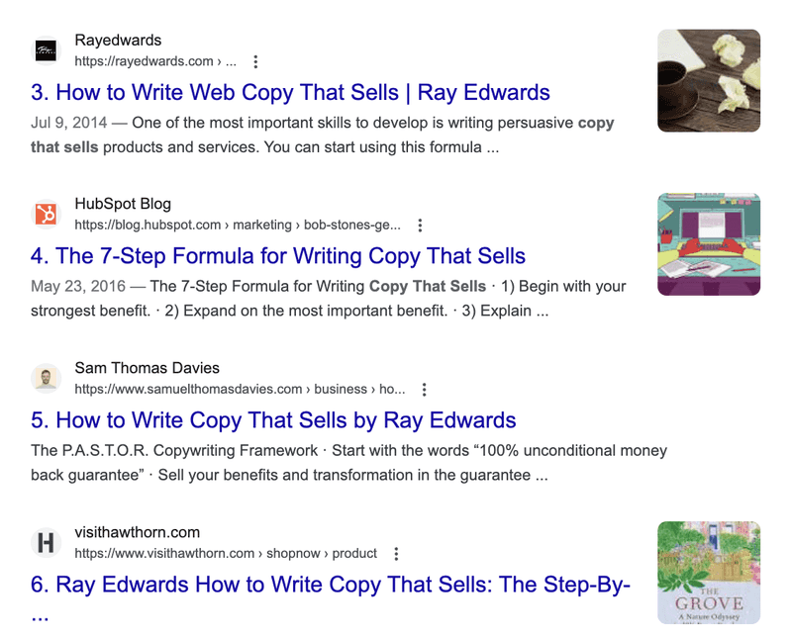The height and width of the screenshot is (636, 792).
Task: Click the samuelthomasdavies.com business breadcrumb URL
Action: pyautogui.click(x=240, y=389)
